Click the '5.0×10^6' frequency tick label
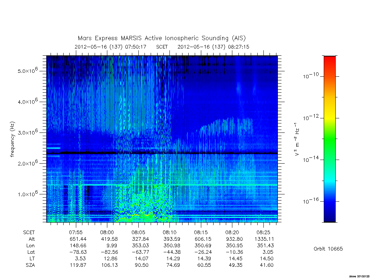The height and width of the screenshot is (278, 370). [27, 71]
